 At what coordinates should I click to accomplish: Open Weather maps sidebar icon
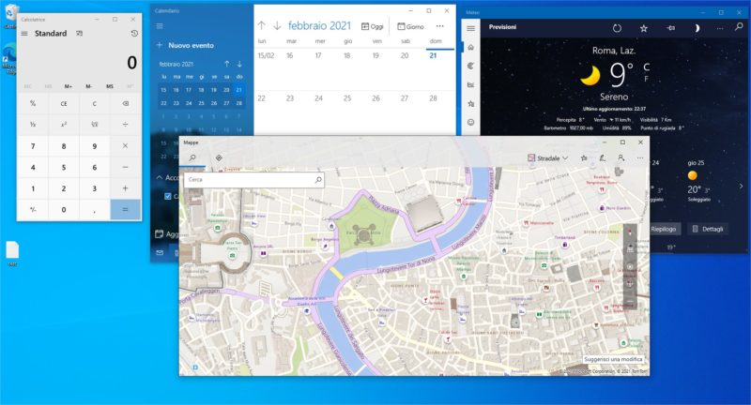click(x=471, y=66)
